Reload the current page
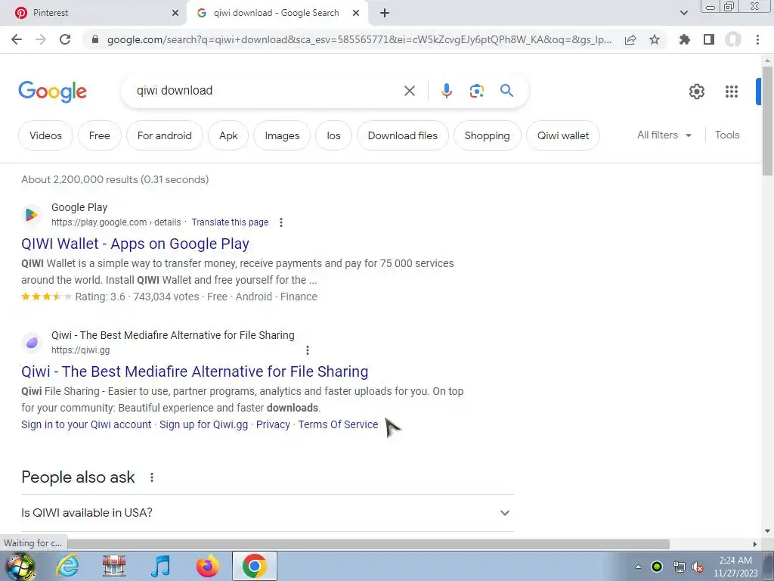The image size is (774, 581). tap(65, 39)
